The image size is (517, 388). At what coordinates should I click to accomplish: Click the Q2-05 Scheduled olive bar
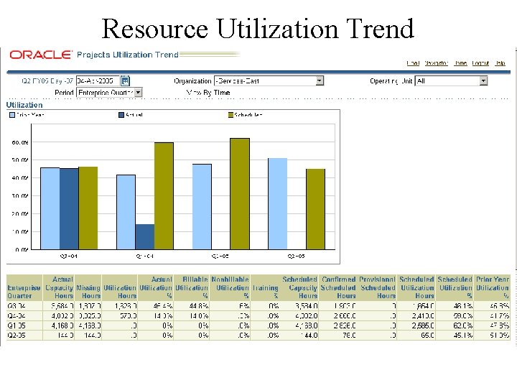coord(315,209)
